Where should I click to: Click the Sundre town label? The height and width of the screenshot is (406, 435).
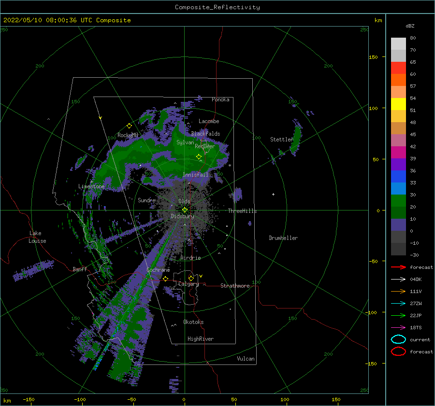[x=146, y=200]
